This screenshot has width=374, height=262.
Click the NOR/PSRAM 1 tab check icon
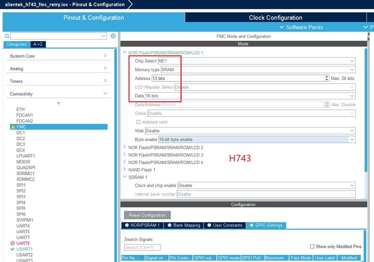[127, 225]
